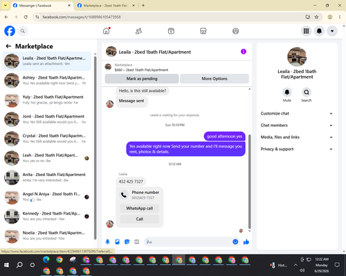346x276 pixels.
Task: Expand Customize chat section
Action: coord(297,113)
